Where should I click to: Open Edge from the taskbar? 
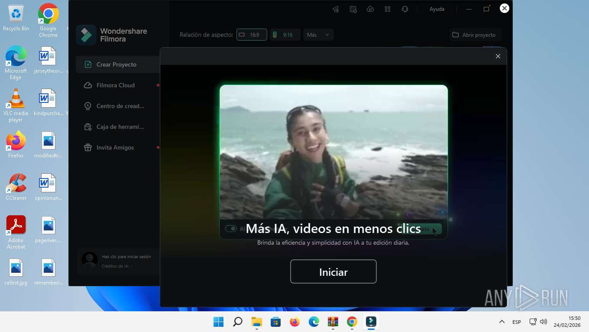[x=314, y=322]
